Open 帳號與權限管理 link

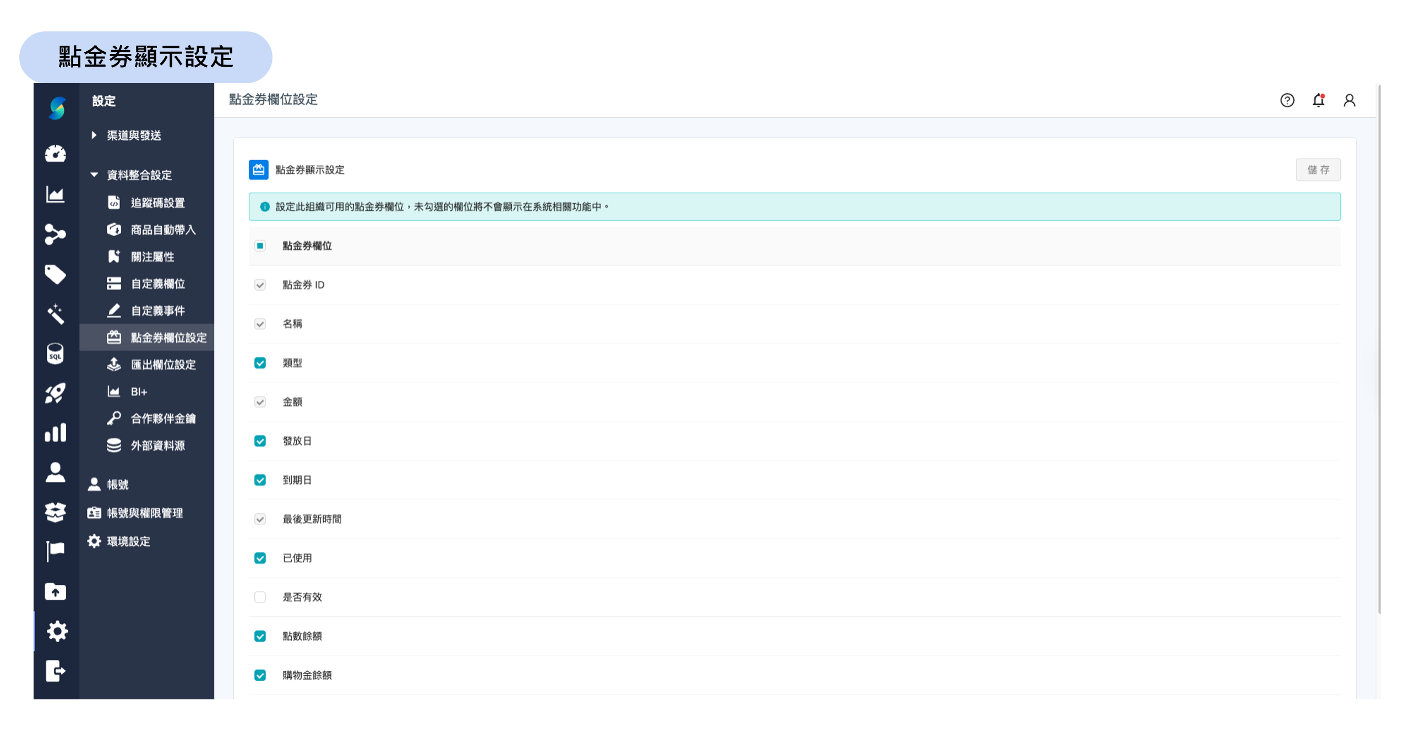(144, 513)
